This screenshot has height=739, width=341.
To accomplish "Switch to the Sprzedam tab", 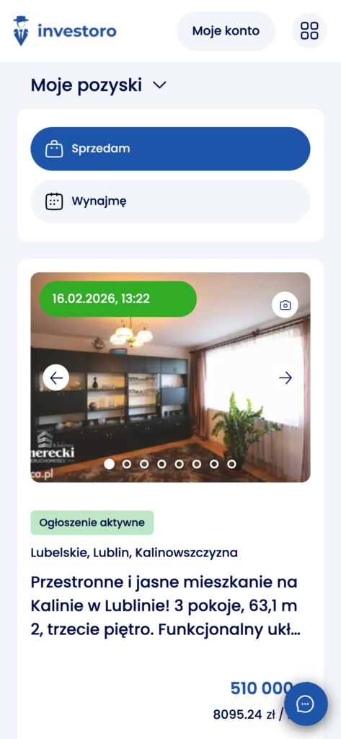I will click(170, 149).
